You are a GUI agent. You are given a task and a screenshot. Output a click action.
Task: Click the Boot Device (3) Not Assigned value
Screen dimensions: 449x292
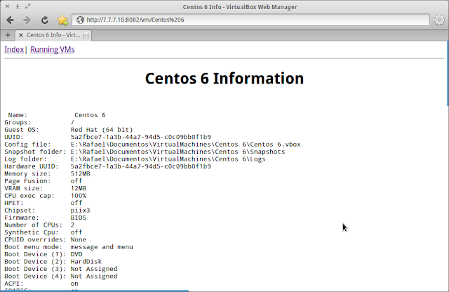(x=94, y=269)
